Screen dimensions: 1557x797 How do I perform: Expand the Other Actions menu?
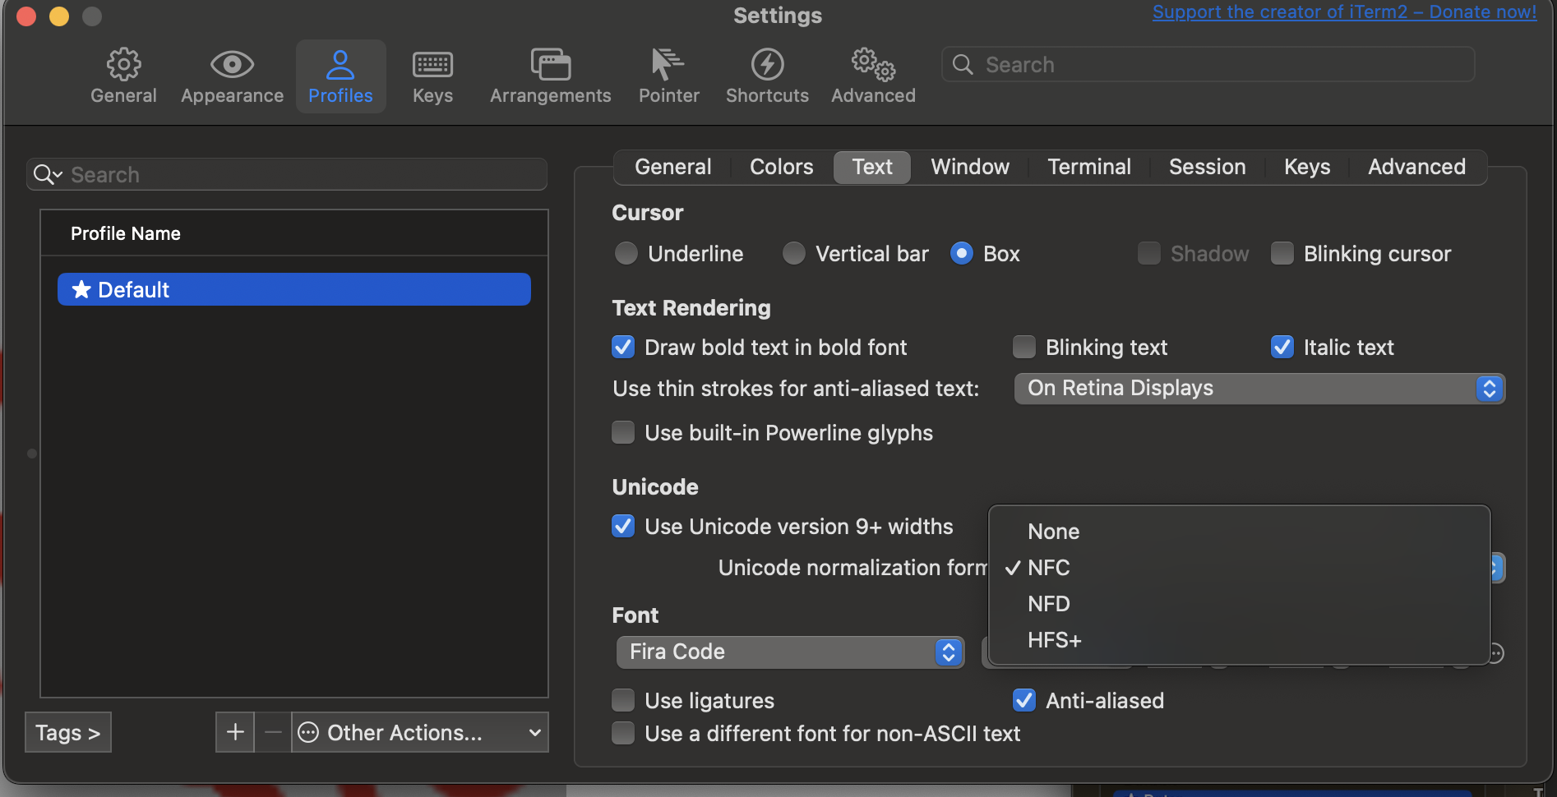tap(420, 732)
